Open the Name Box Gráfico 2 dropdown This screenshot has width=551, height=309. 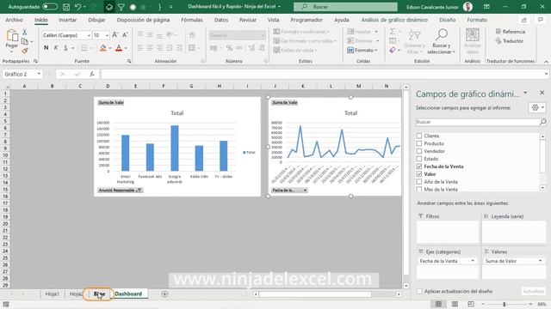coord(39,74)
